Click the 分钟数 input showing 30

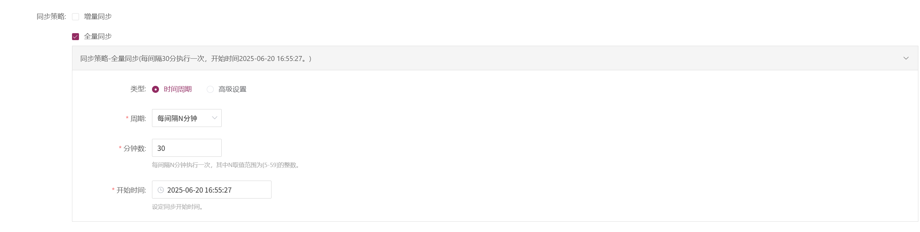pos(187,148)
